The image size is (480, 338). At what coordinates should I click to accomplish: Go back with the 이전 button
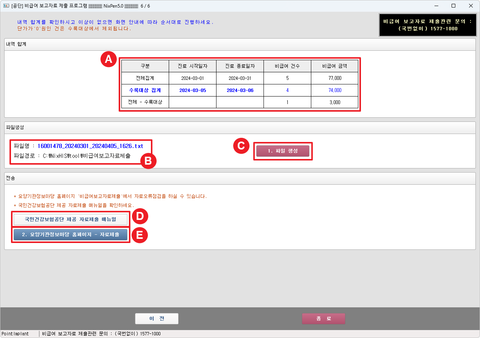pos(157,319)
